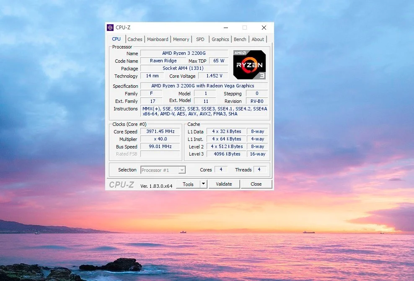414x281 pixels.
Task: Click the CPU-Z app icon in title bar
Action: point(110,28)
